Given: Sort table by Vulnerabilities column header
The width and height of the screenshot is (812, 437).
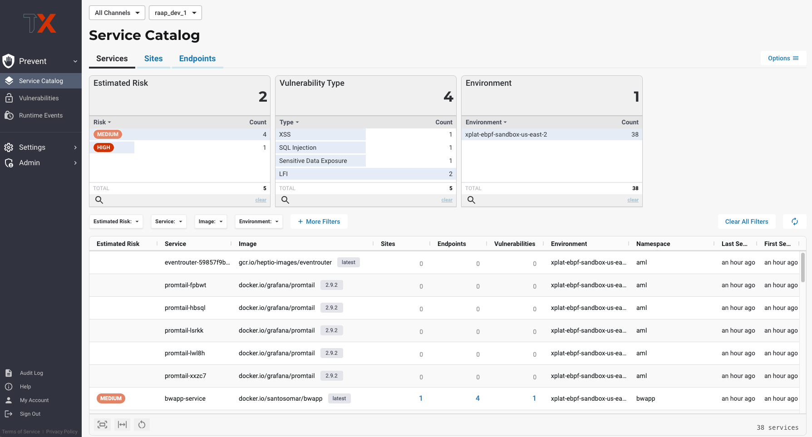Looking at the screenshot, I should tap(515, 244).
